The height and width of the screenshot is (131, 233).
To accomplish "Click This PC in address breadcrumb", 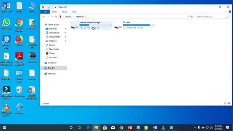I will click(x=68, y=17).
